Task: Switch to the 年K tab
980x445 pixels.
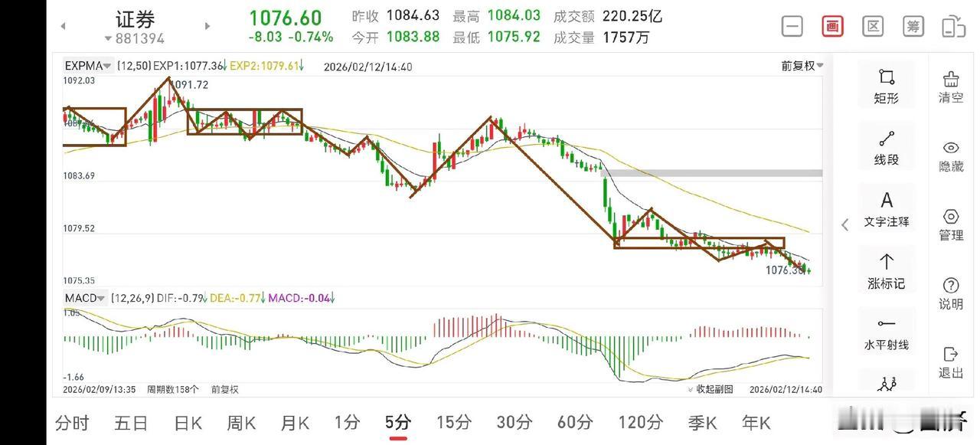Action: (756, 422)
